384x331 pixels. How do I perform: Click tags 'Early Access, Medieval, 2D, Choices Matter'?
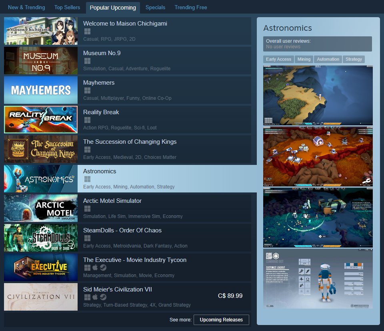click(130, 157)
